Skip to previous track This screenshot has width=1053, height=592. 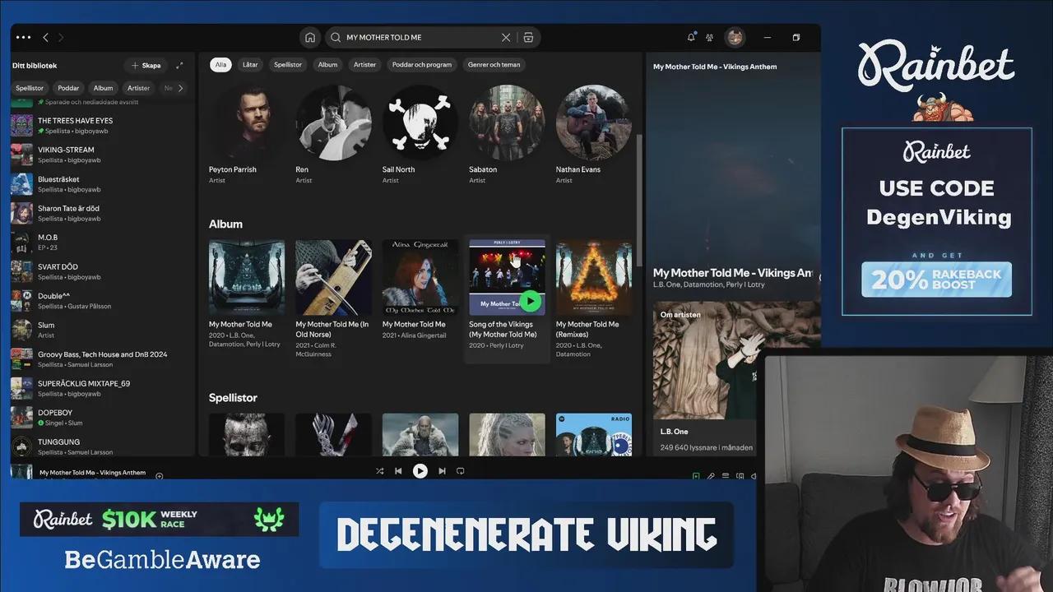tap(398, 471)
